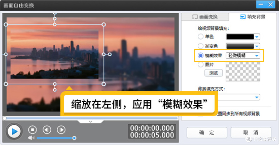Step to next frame

(x=61, y=130)
